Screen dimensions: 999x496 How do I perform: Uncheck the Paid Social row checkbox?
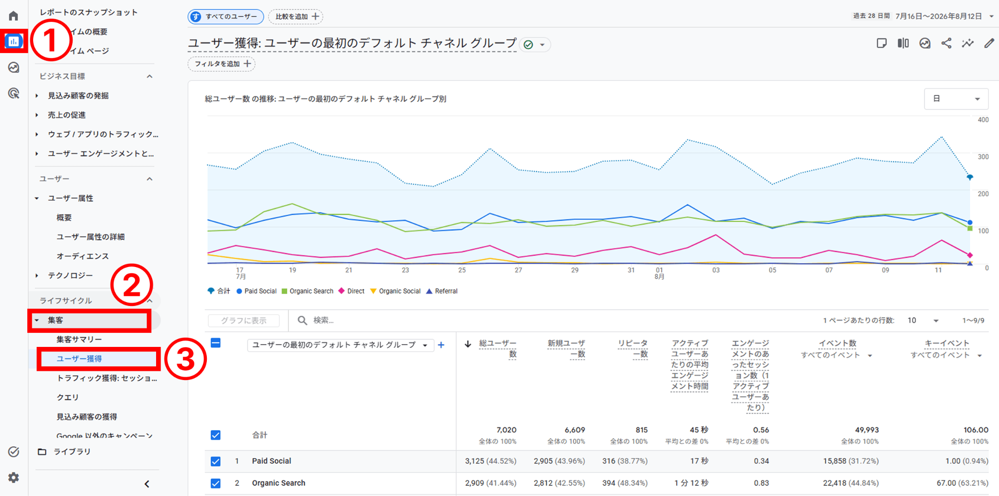216,461
